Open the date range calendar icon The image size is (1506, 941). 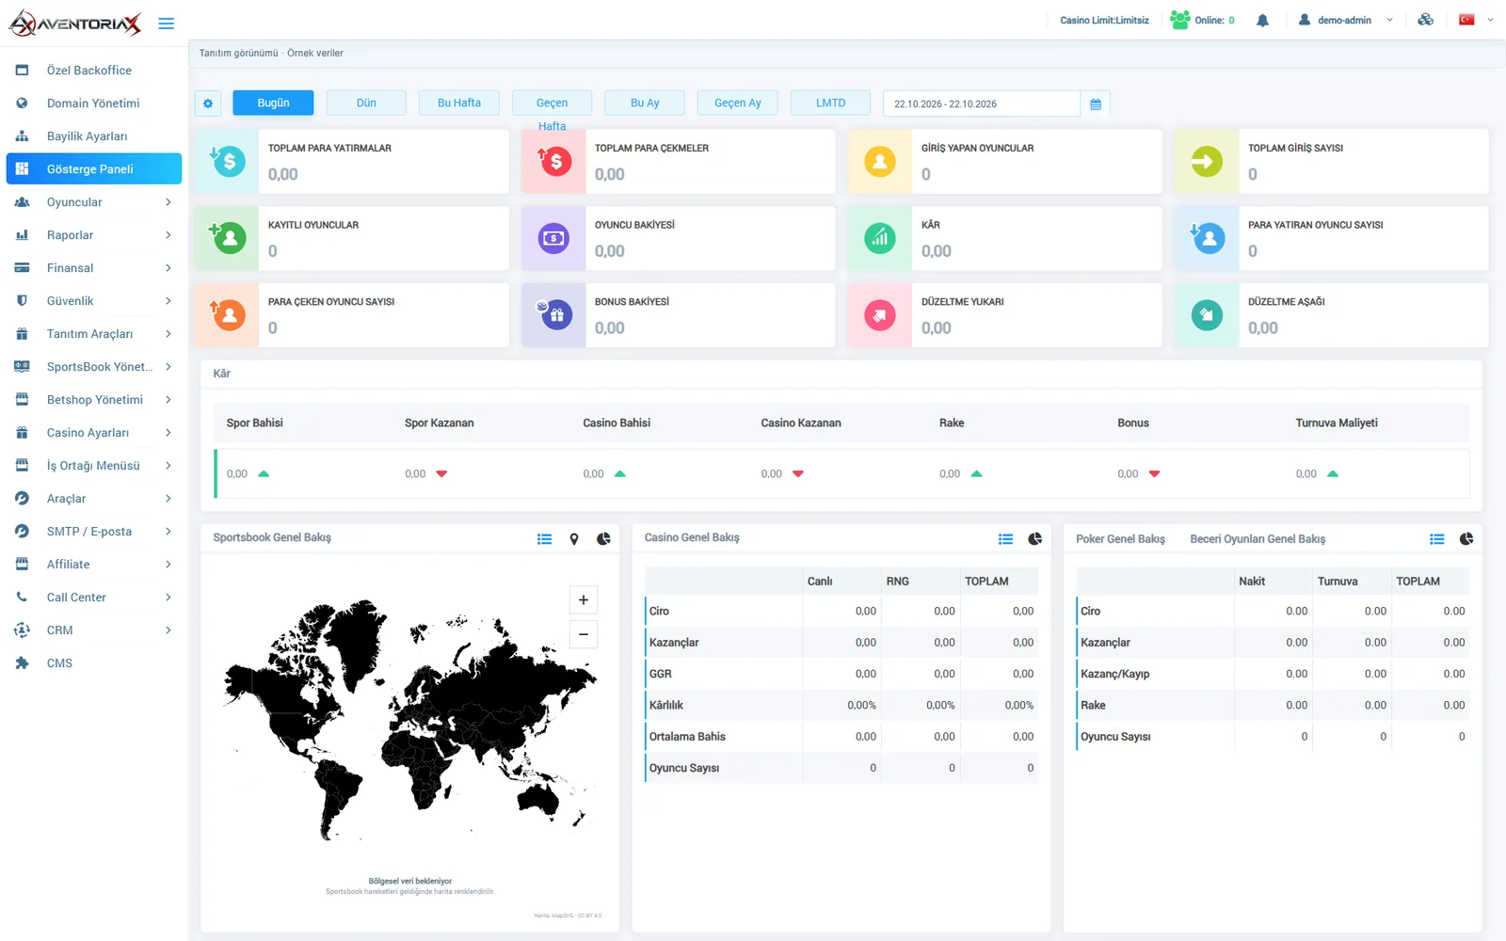point(1096,104)
